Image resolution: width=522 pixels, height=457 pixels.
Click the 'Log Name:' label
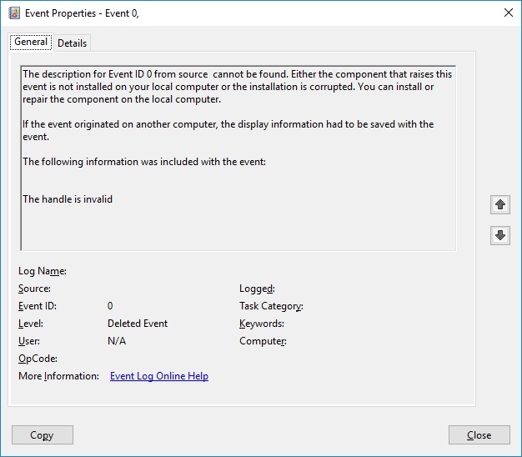(x=43, y=271)
